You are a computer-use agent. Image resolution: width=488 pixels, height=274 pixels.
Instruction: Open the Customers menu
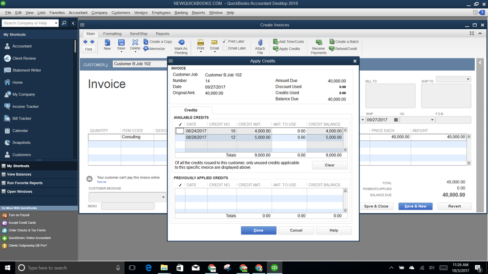(x=121, y=13)
